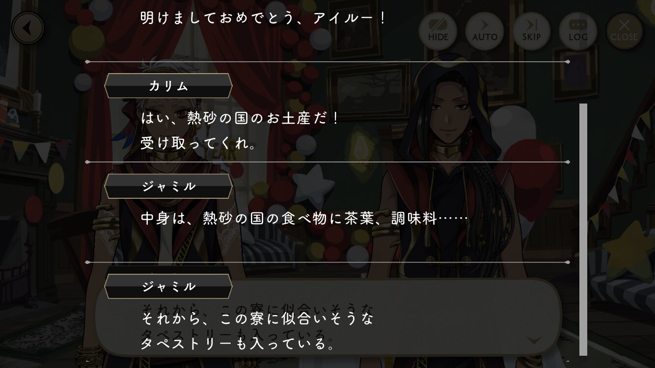Select the カリム speaker name plate
The width and height of the screenshot is (655, 368).
click(x=168, y=86)
